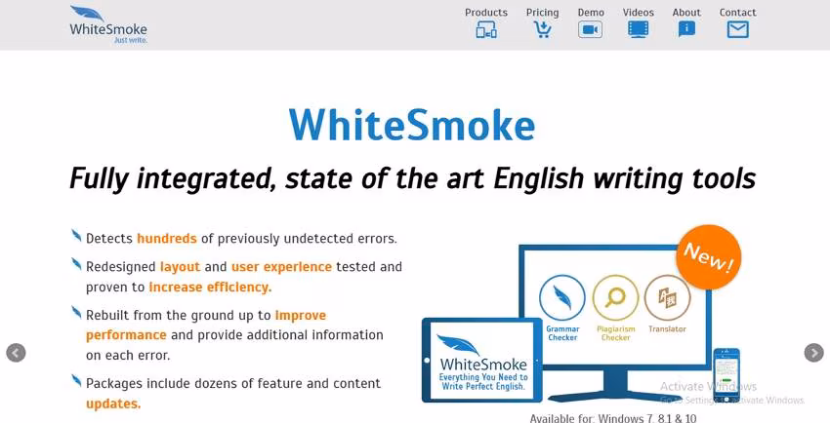Image resolution: width=830 pixels, height=423 pixels.
Task: Open the Contact menu label
Action: point(737,12)
